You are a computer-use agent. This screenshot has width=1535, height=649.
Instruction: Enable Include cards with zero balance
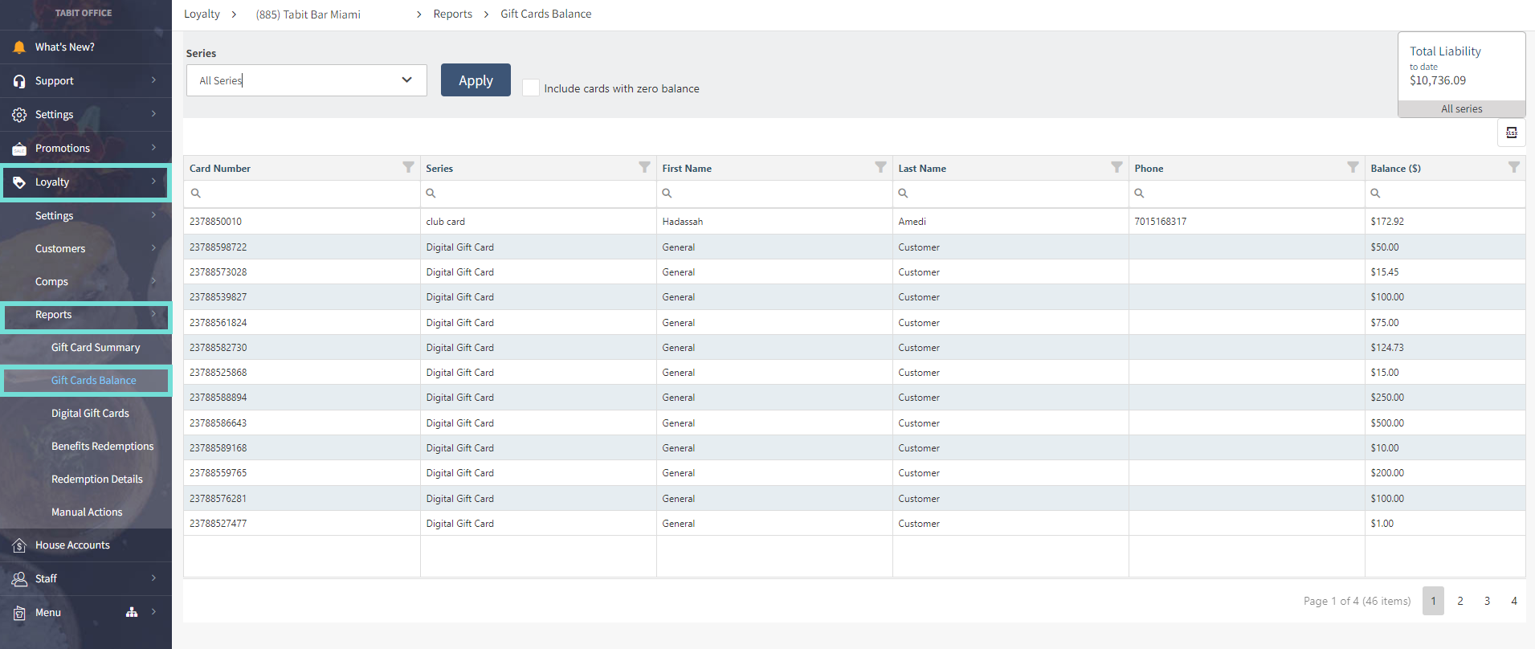click(531, 88)
